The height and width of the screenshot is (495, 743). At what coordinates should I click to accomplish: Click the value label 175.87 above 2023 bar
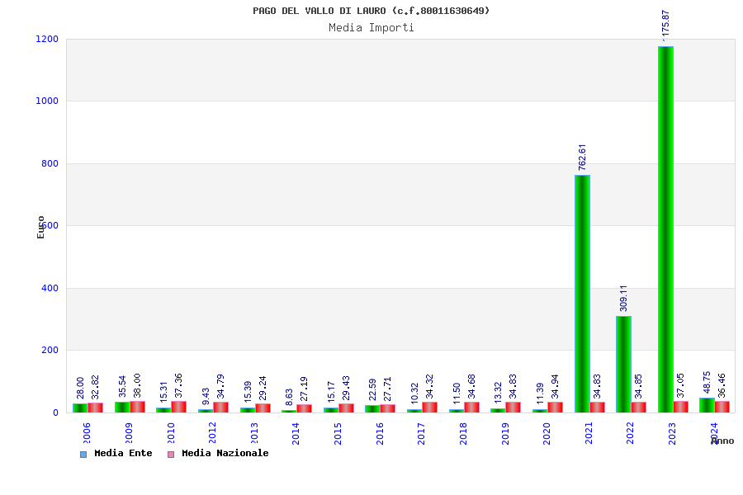(665, 25)
